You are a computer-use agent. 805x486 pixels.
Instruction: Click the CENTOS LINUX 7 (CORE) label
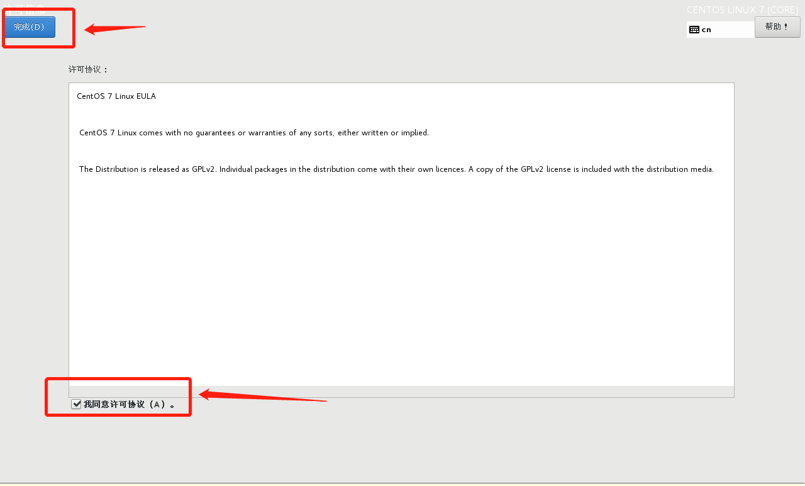point(742,9)
